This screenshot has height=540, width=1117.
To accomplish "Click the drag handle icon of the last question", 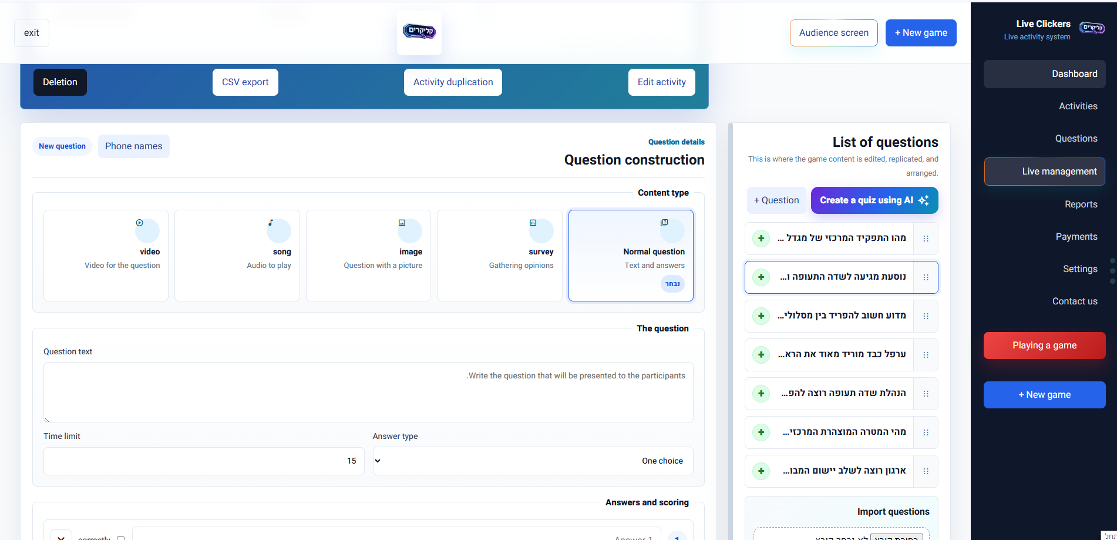I will click(926, 471).
